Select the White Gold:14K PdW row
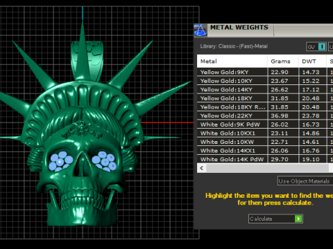This screenshot has width=333, height=249. (265, 159)
